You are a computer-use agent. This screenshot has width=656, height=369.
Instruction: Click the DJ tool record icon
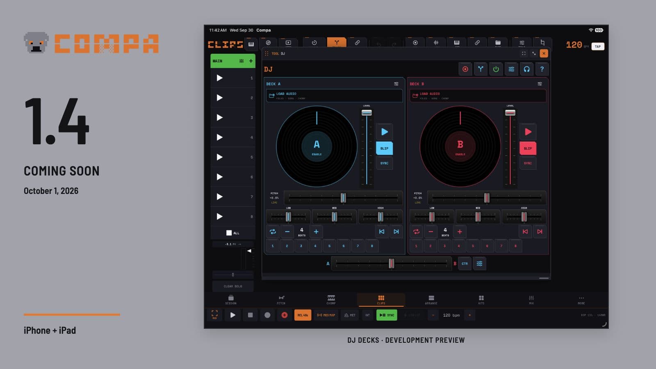click(465, 69)
